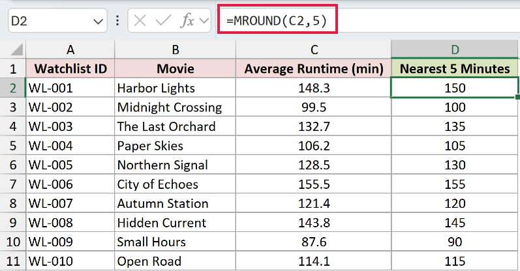Select cell WL-001
The width and height of the screenshot is (520, 271).
[x=70, y=88]
